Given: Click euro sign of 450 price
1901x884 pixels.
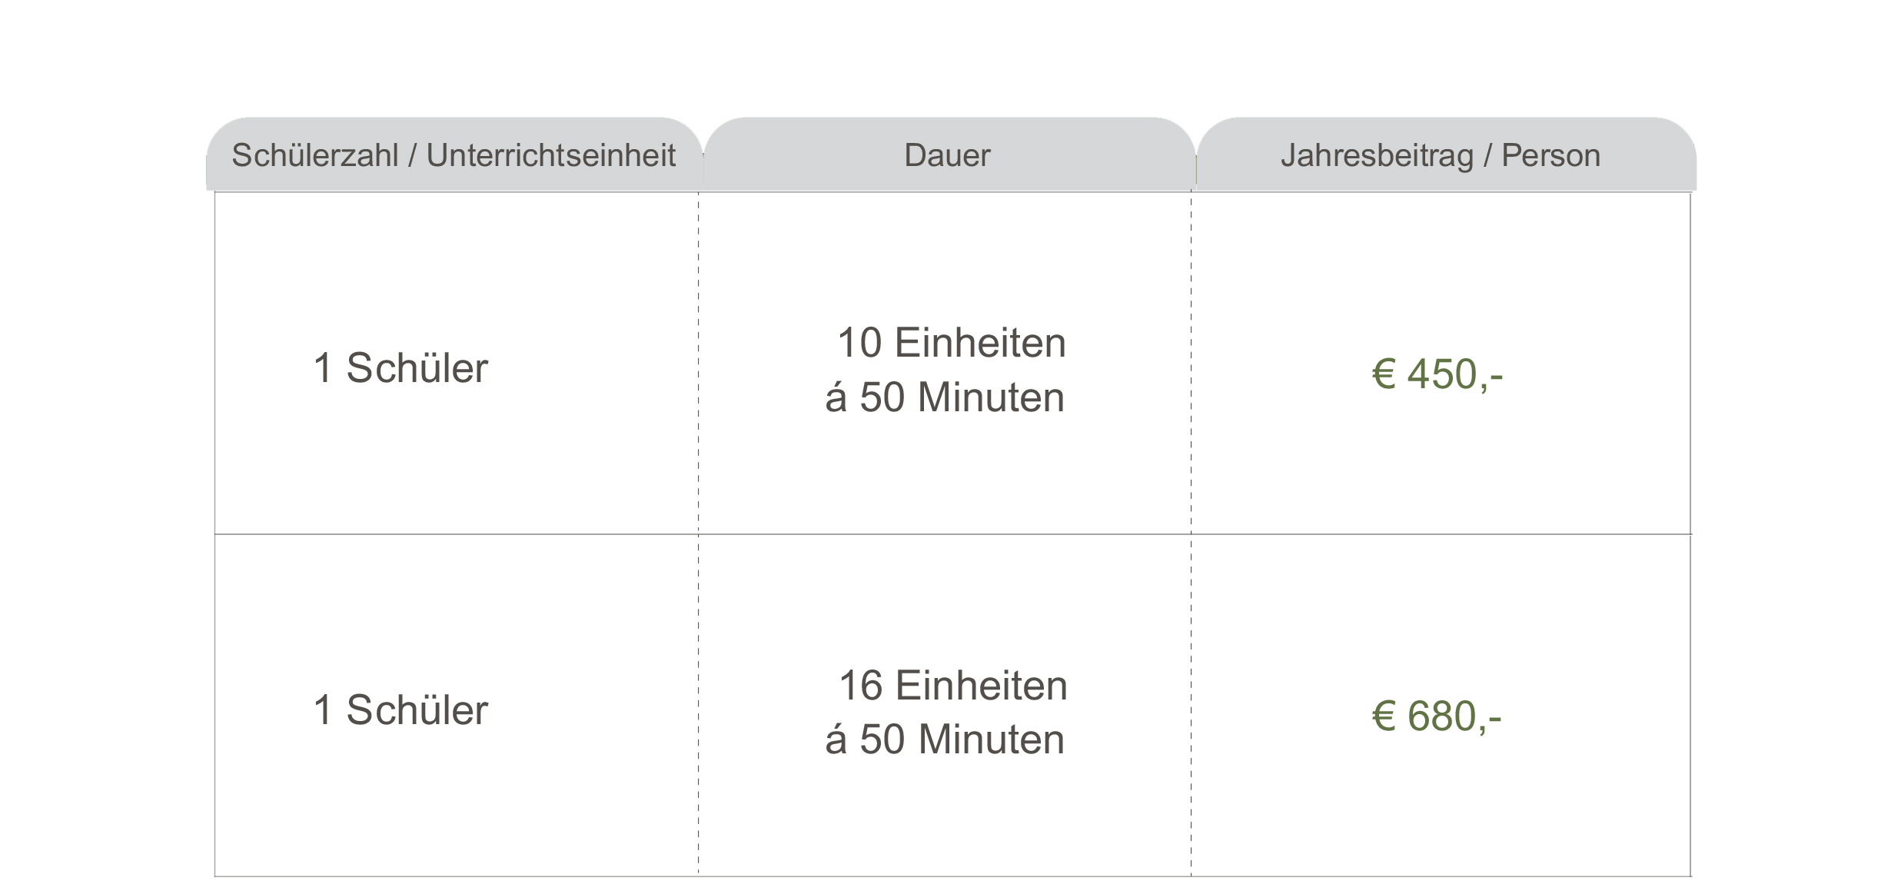Looking at the screenshot, I should pos(1384,374).
